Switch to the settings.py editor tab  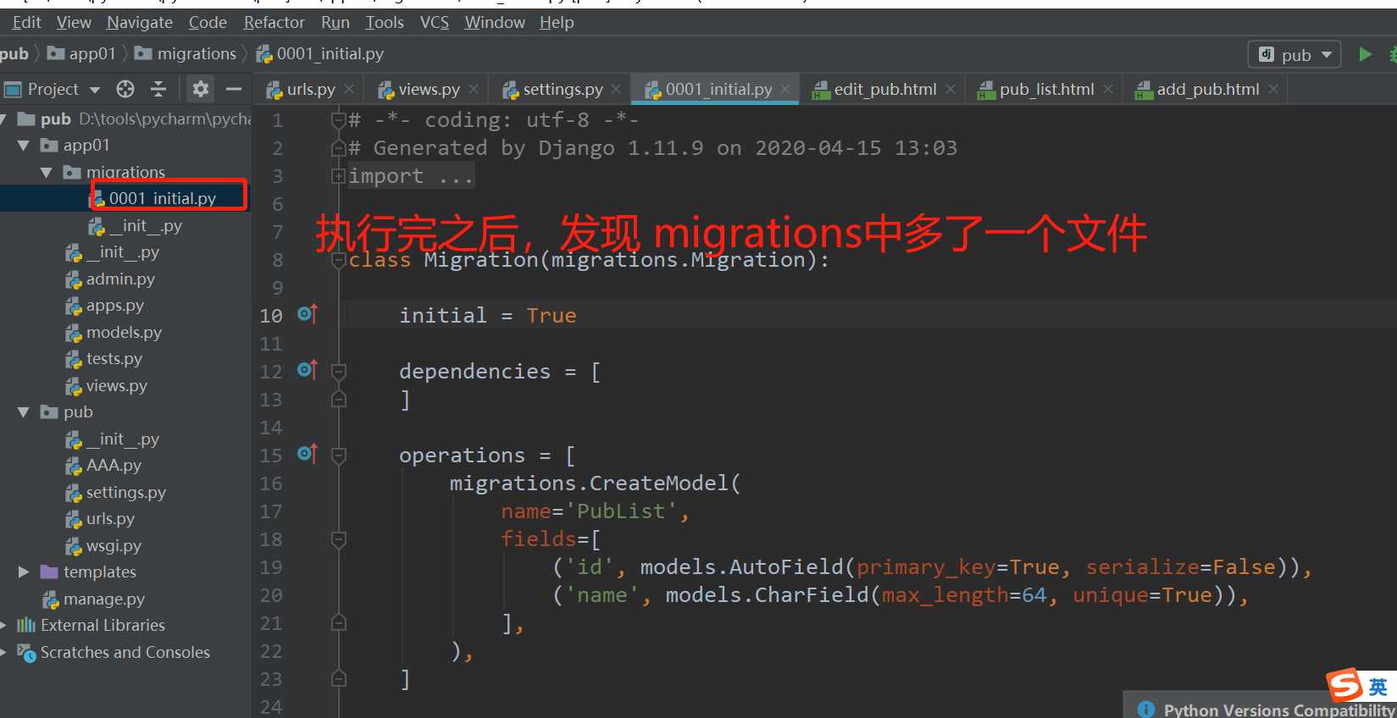tap(563, 89)
